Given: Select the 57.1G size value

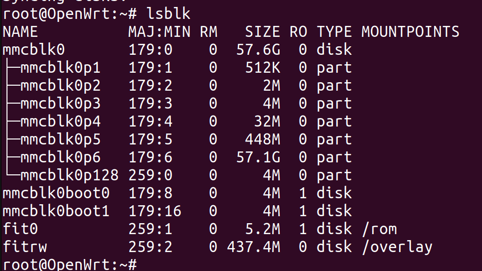Looking at the screenshot, I should (x=258, y=157).
